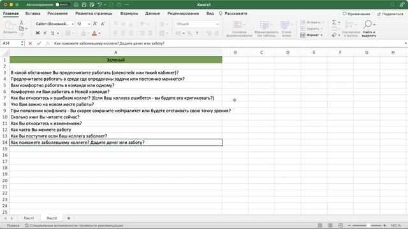Viewport: 408px width, 229px height.
Task: Open the Главная ribbon tab
Action: [x=11, y=13]
